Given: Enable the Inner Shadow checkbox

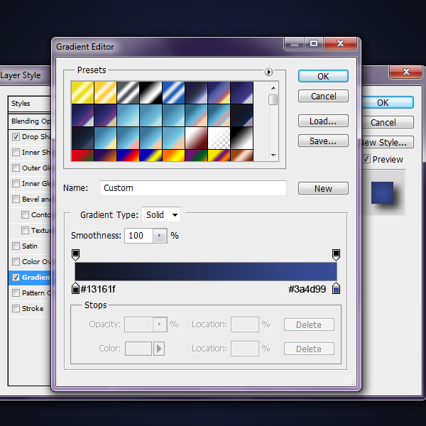Looking at the screenshot, I should [16, 152].
